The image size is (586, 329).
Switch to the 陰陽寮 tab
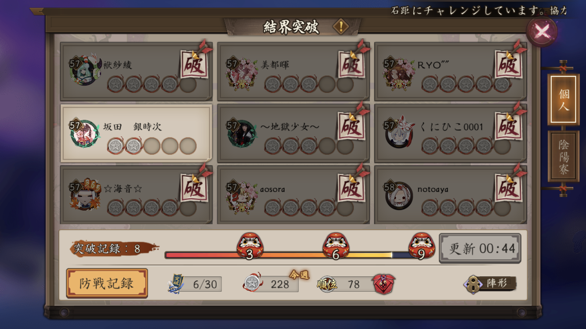coord(563,157)
